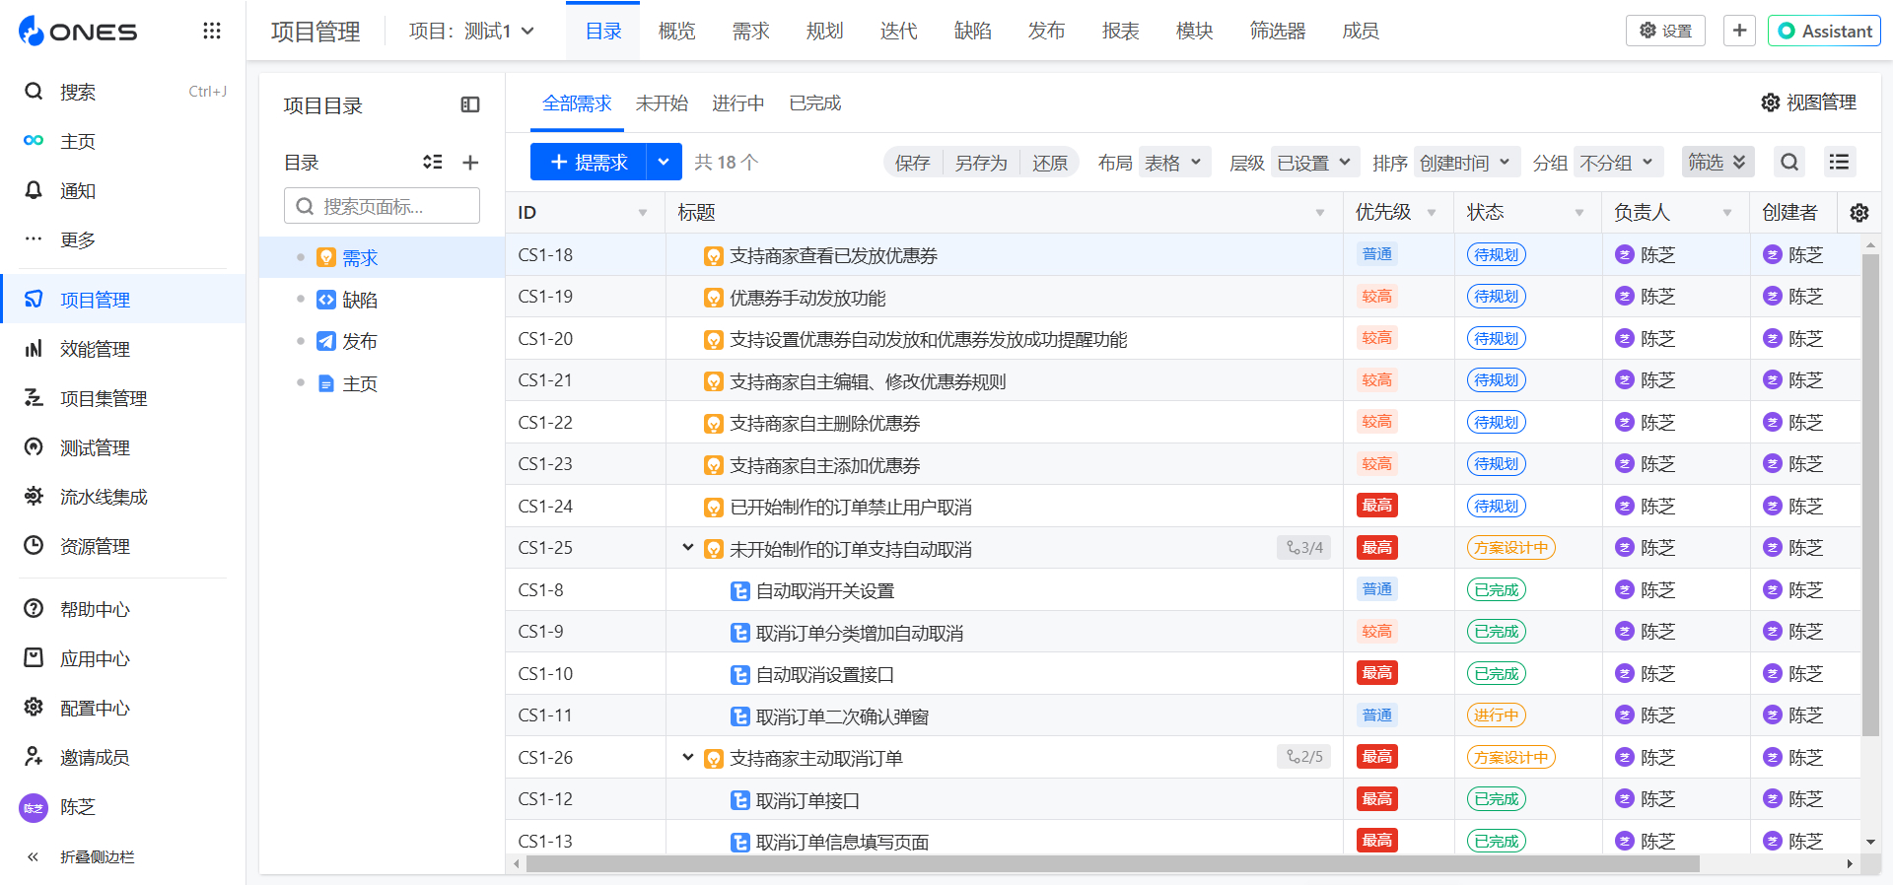Open the app launcher grid icon
The width and height of the screenshot is (1893, 885).
211,31
